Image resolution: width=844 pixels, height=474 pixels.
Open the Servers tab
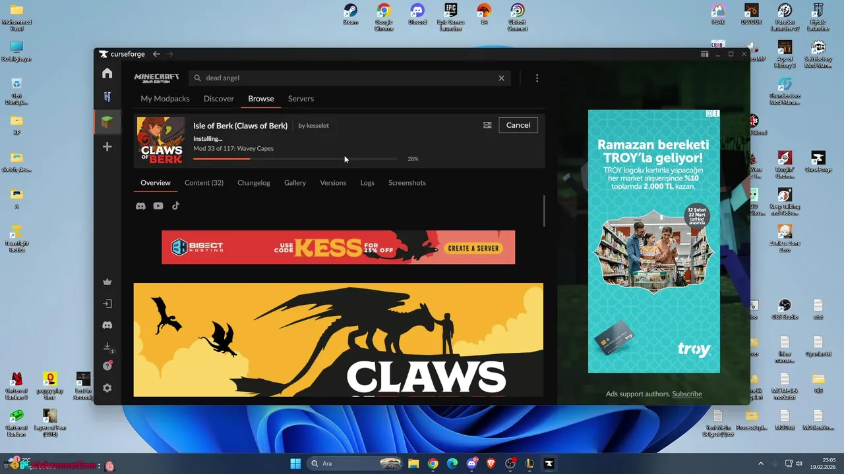tap(301, 99)
